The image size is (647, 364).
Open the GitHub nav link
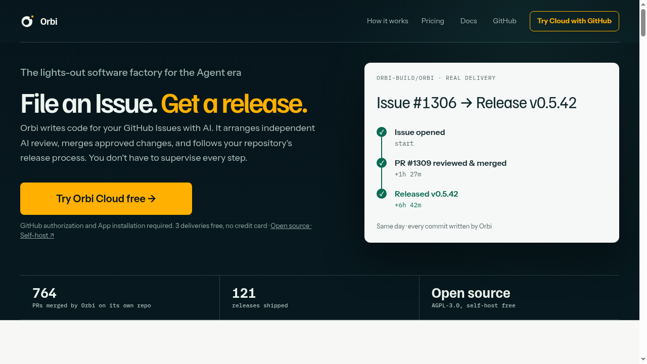pos(504,21)
